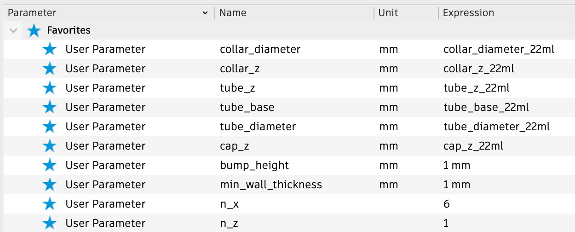
Task: Click the star icon for cap_z
Action: pos(49,146)
